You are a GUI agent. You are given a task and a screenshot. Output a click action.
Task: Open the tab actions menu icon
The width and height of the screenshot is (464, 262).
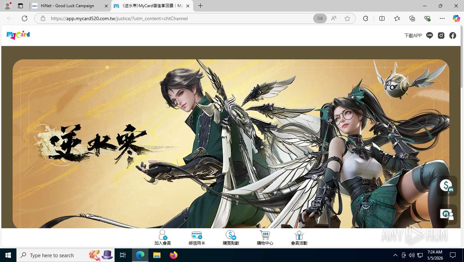point(20,6)
